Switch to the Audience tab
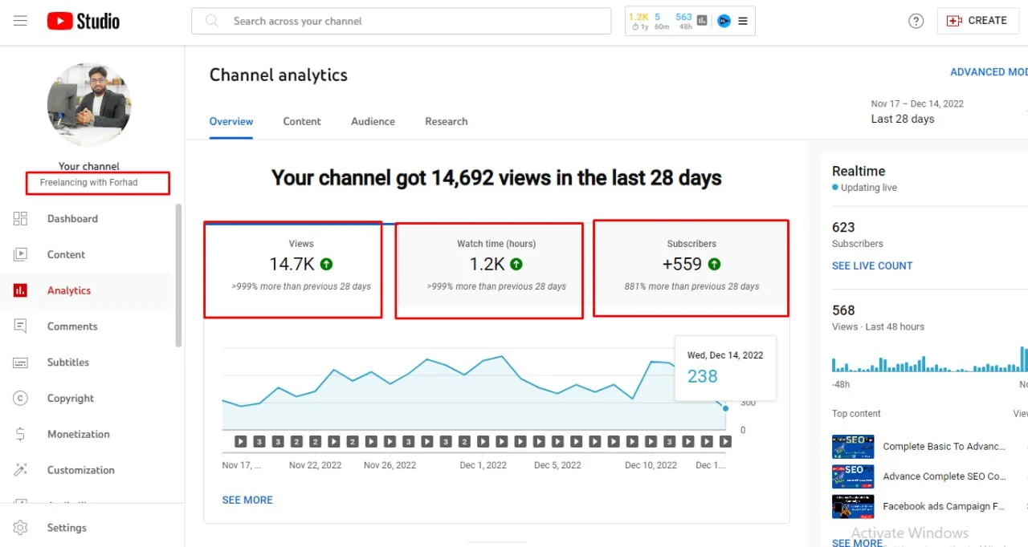 coord(373,122)
